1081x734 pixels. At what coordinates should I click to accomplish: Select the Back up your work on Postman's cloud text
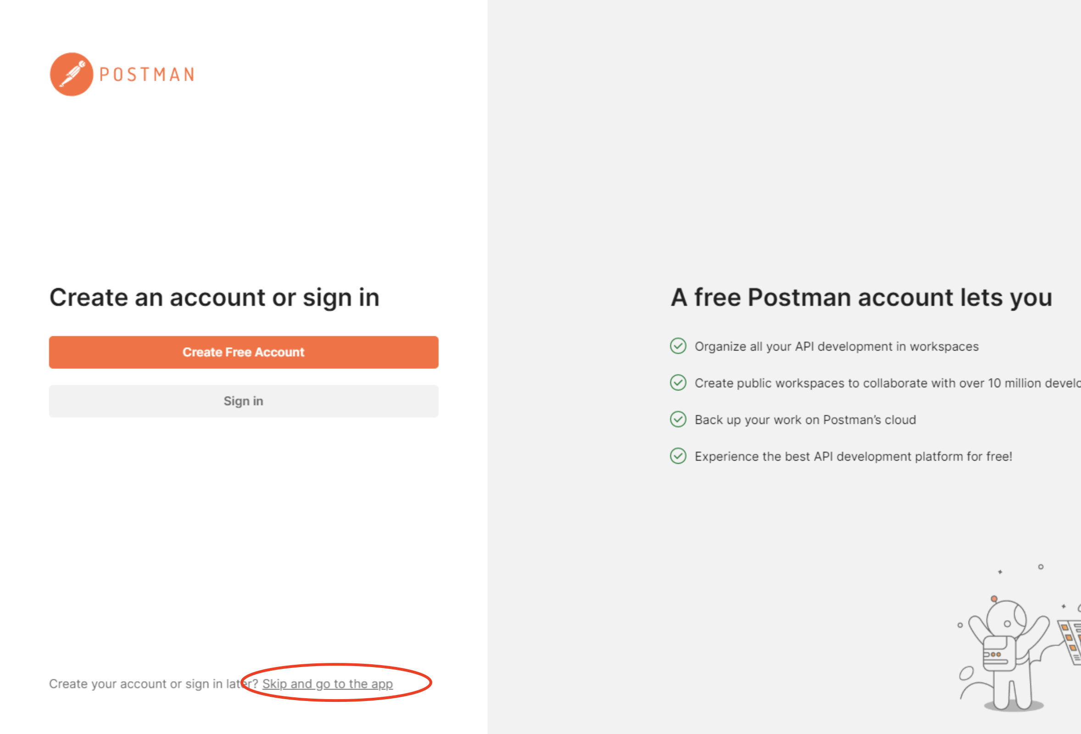coord(805,420)
